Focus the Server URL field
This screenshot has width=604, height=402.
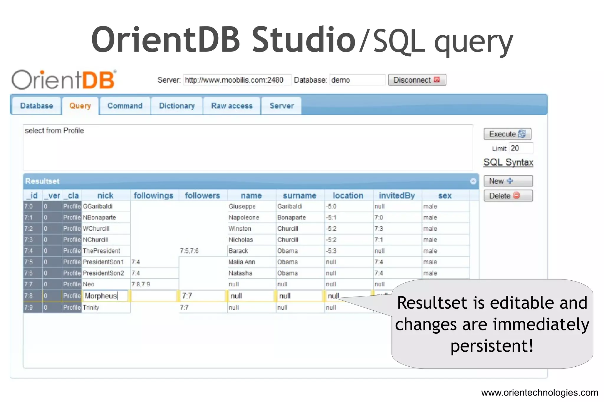(x=237, y=80)
